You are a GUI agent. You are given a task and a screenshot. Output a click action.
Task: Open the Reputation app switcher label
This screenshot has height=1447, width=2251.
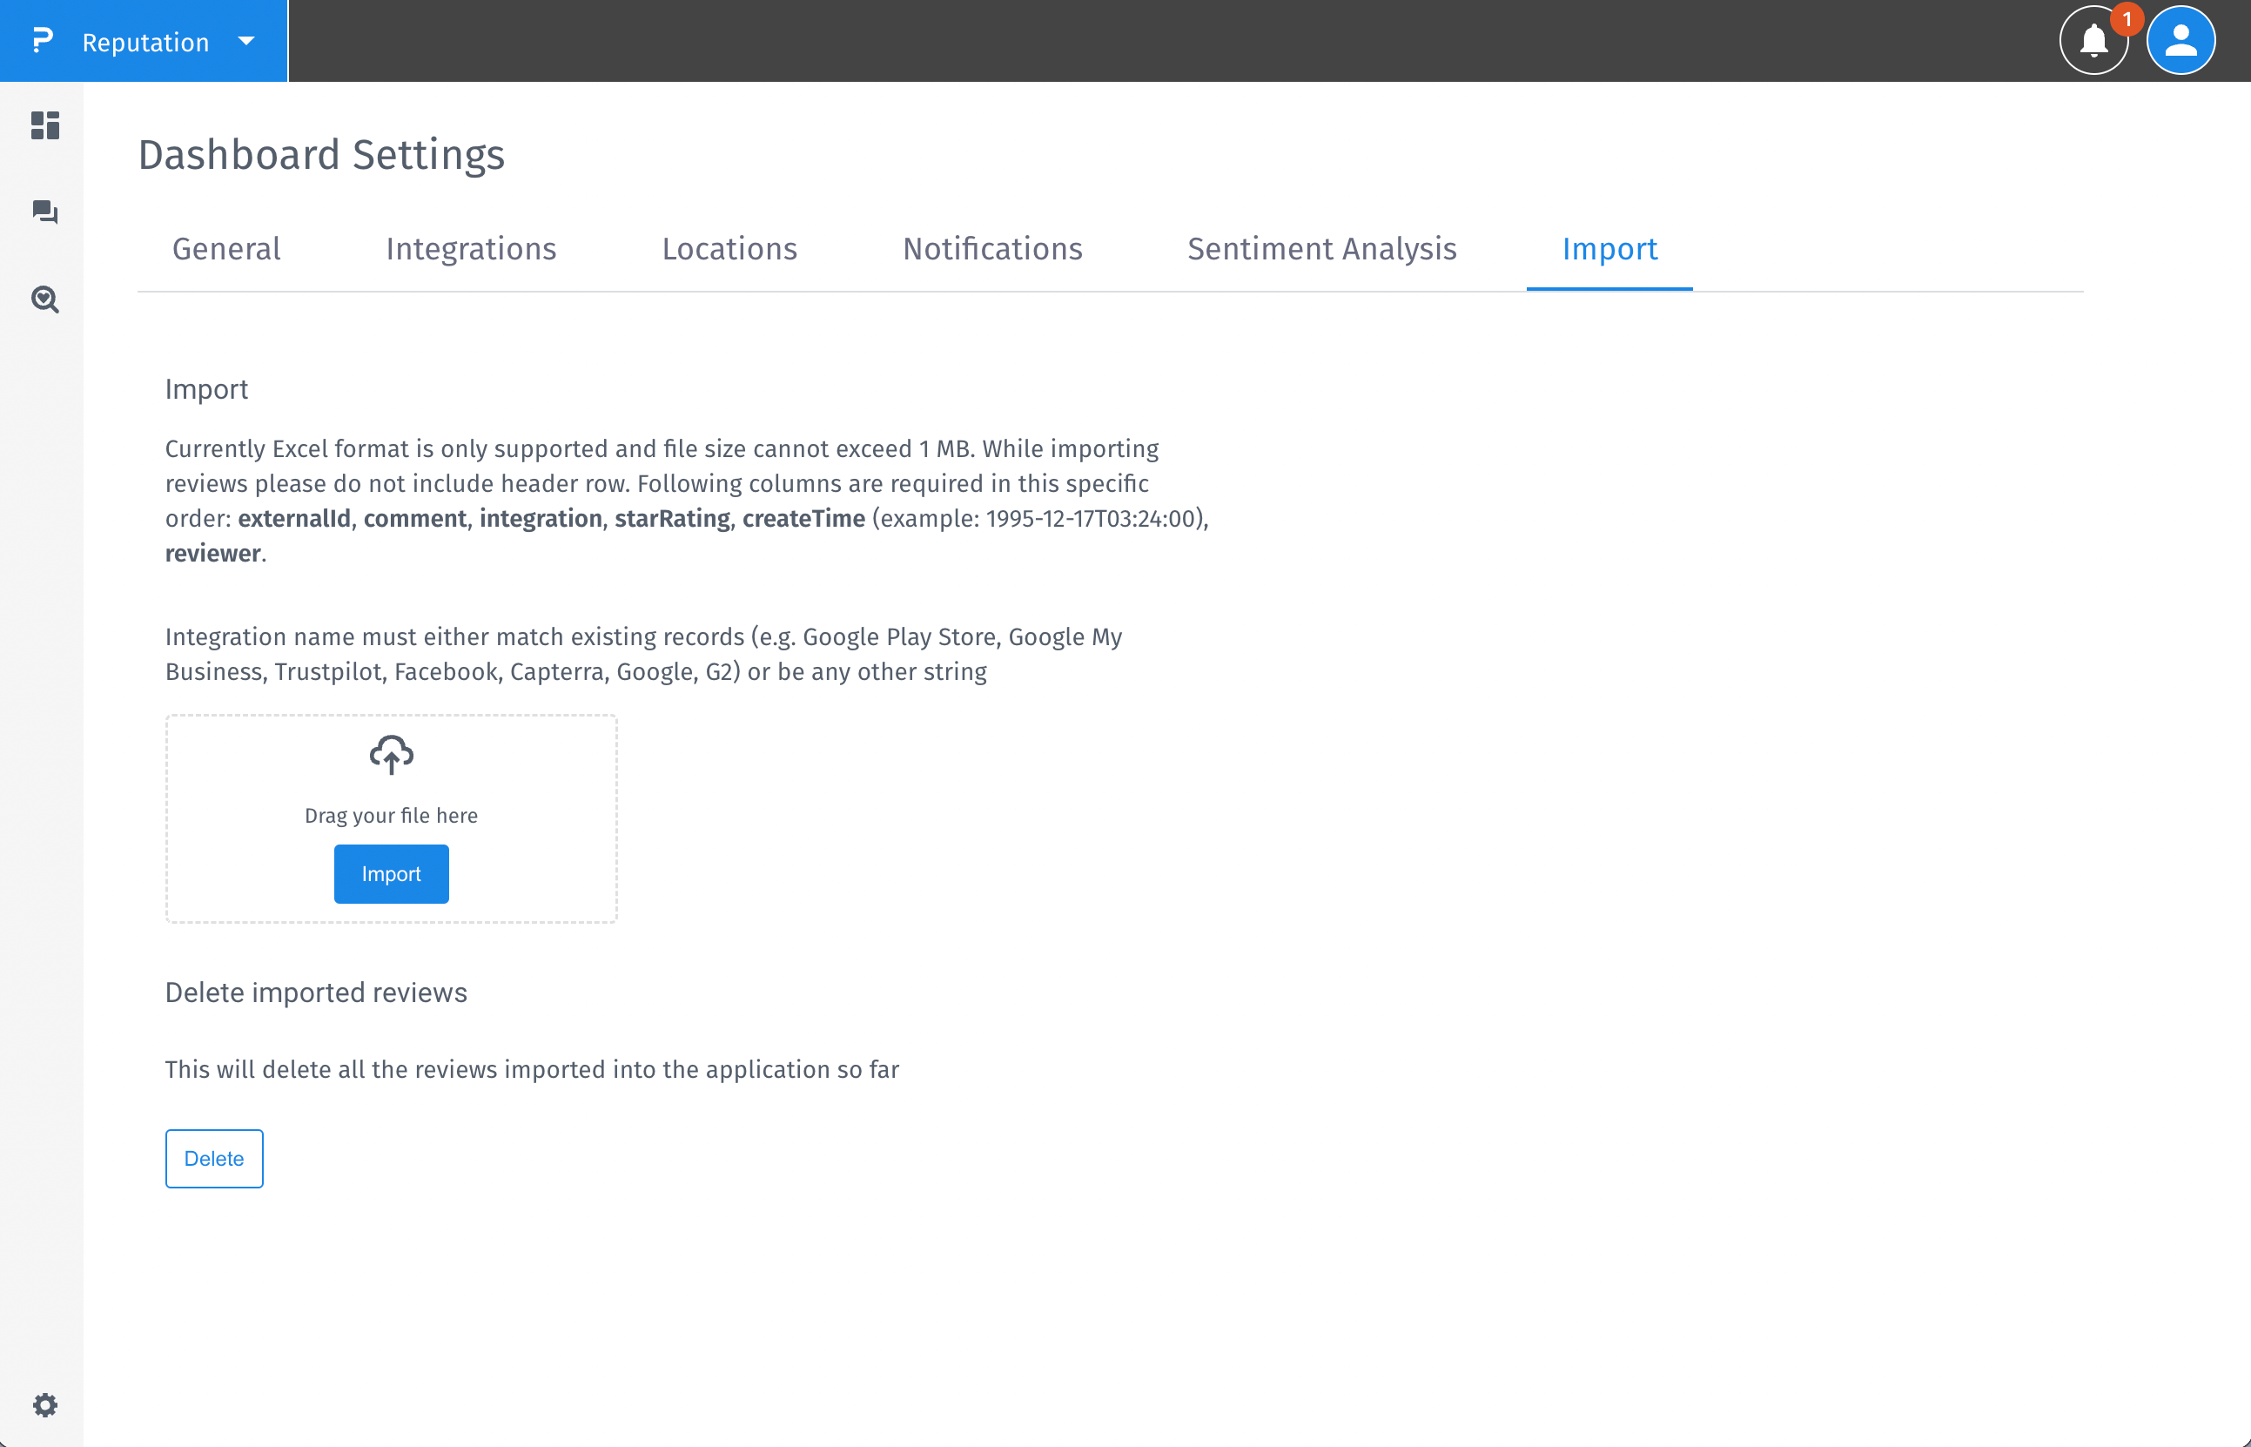pyautogui.click(x=145, y=43)
